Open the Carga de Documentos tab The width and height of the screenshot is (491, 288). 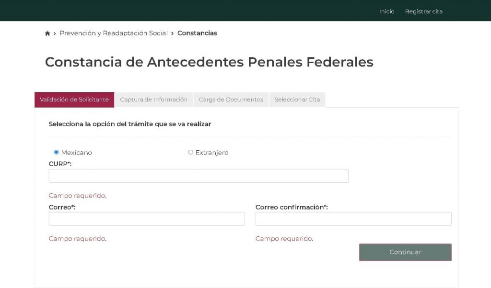point(231,100)
